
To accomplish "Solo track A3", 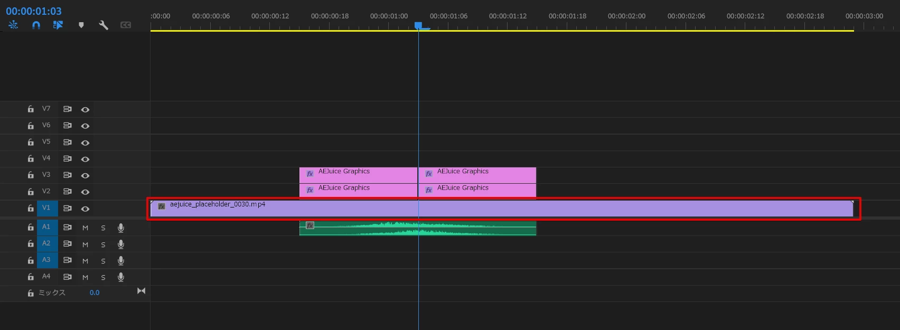I will pos(103,261).
